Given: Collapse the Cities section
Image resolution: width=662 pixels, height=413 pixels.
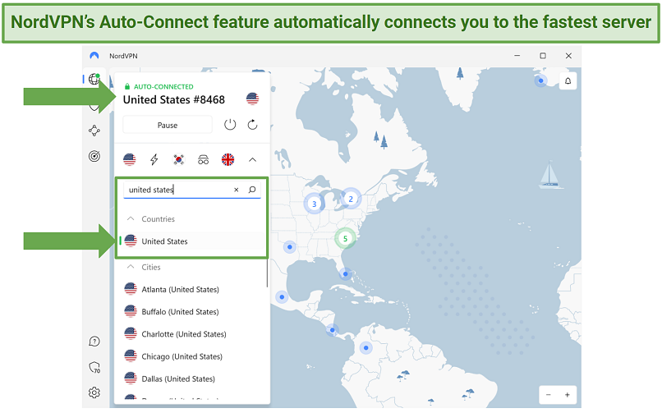Looking at the screenshot, I should tap(131, 267).
